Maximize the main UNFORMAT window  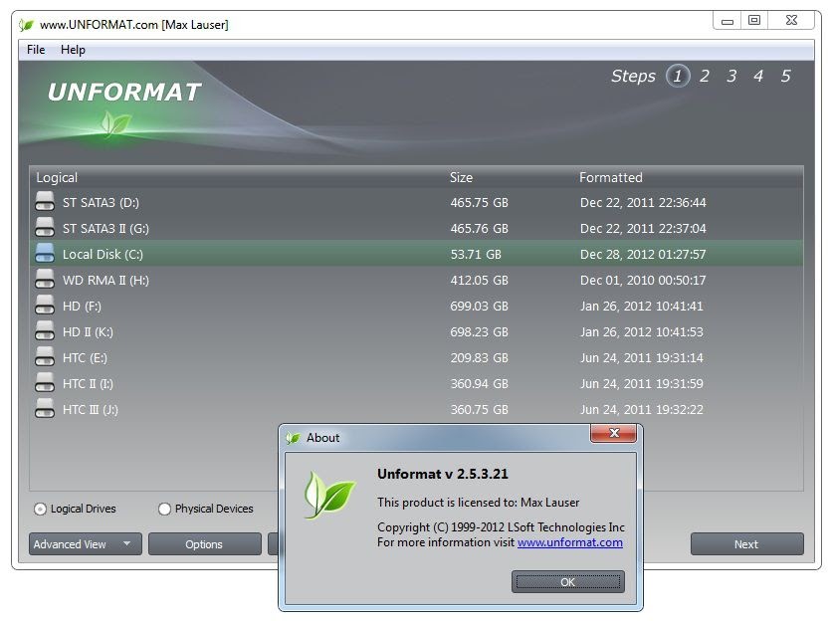pos(754,21)
